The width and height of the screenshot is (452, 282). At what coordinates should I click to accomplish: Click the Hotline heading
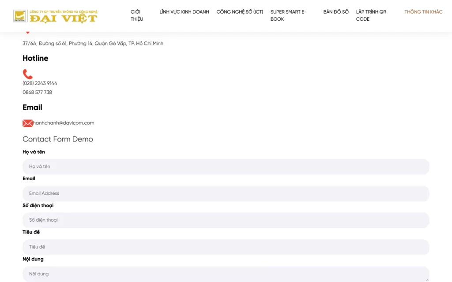35,58
